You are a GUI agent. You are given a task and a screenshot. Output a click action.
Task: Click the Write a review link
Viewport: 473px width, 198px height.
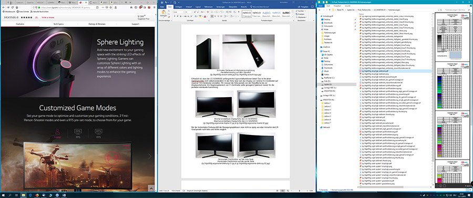pos(48,17)
